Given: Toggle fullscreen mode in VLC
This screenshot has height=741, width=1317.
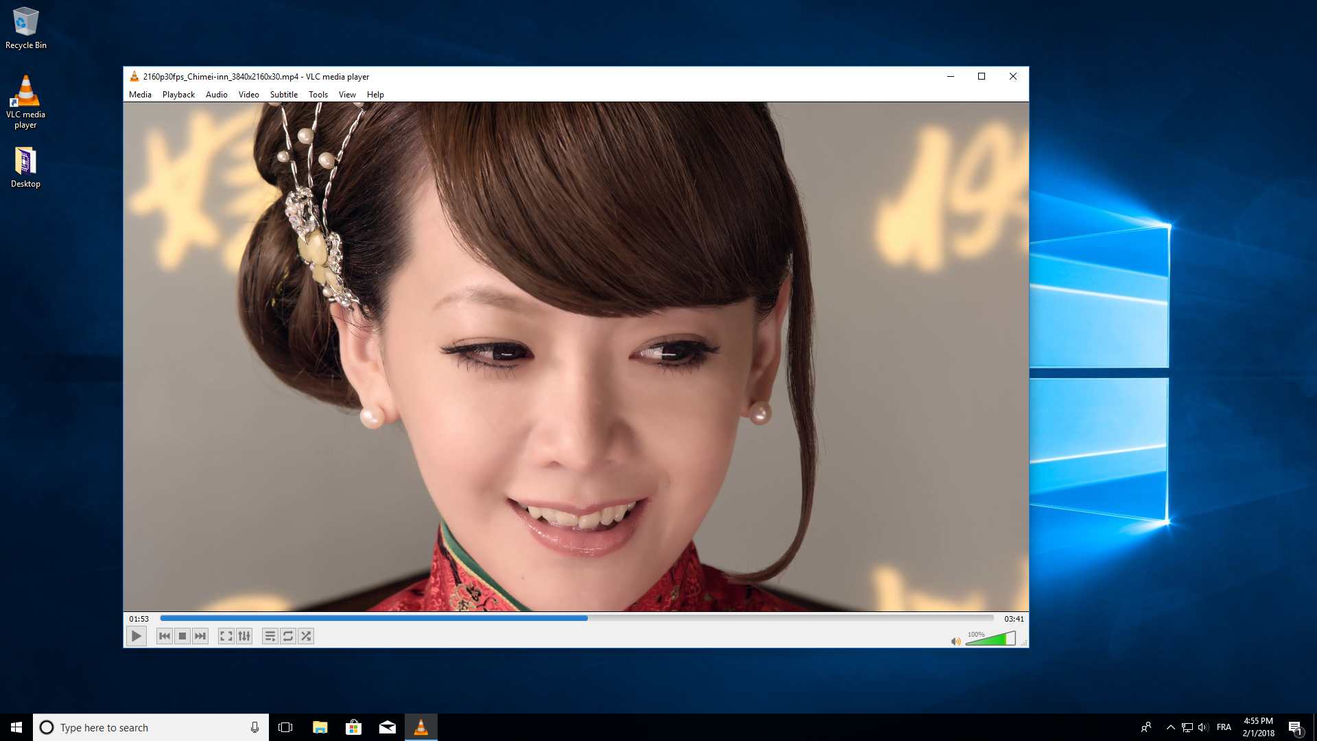Looking at the screenshot, I should click(x=226, y=636).
